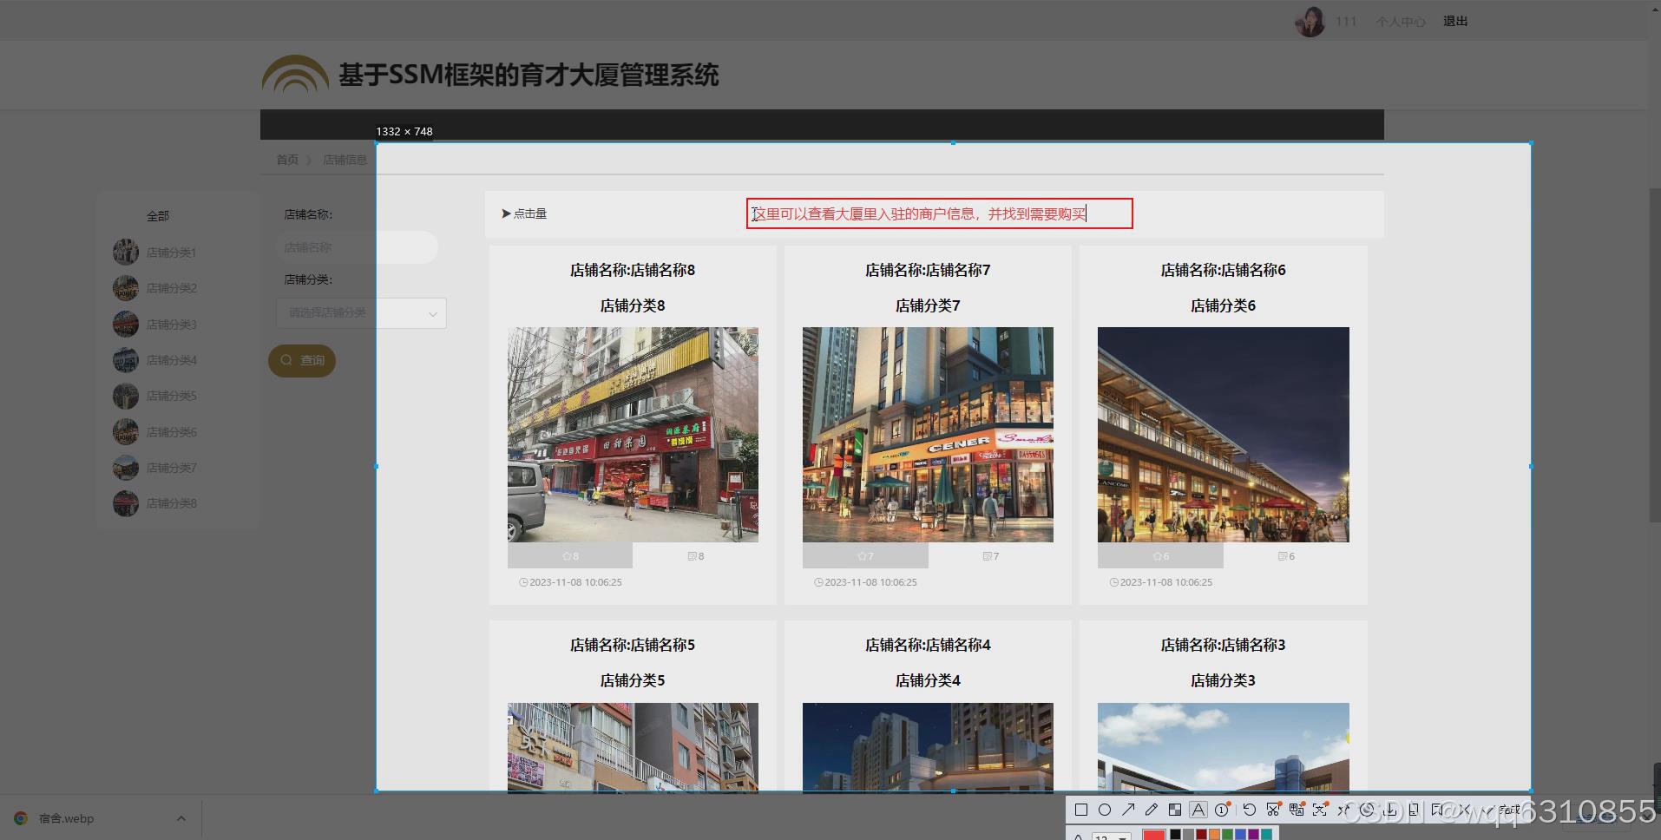Click the Chrome icon of 宿舍.webp download

[21, 818]
